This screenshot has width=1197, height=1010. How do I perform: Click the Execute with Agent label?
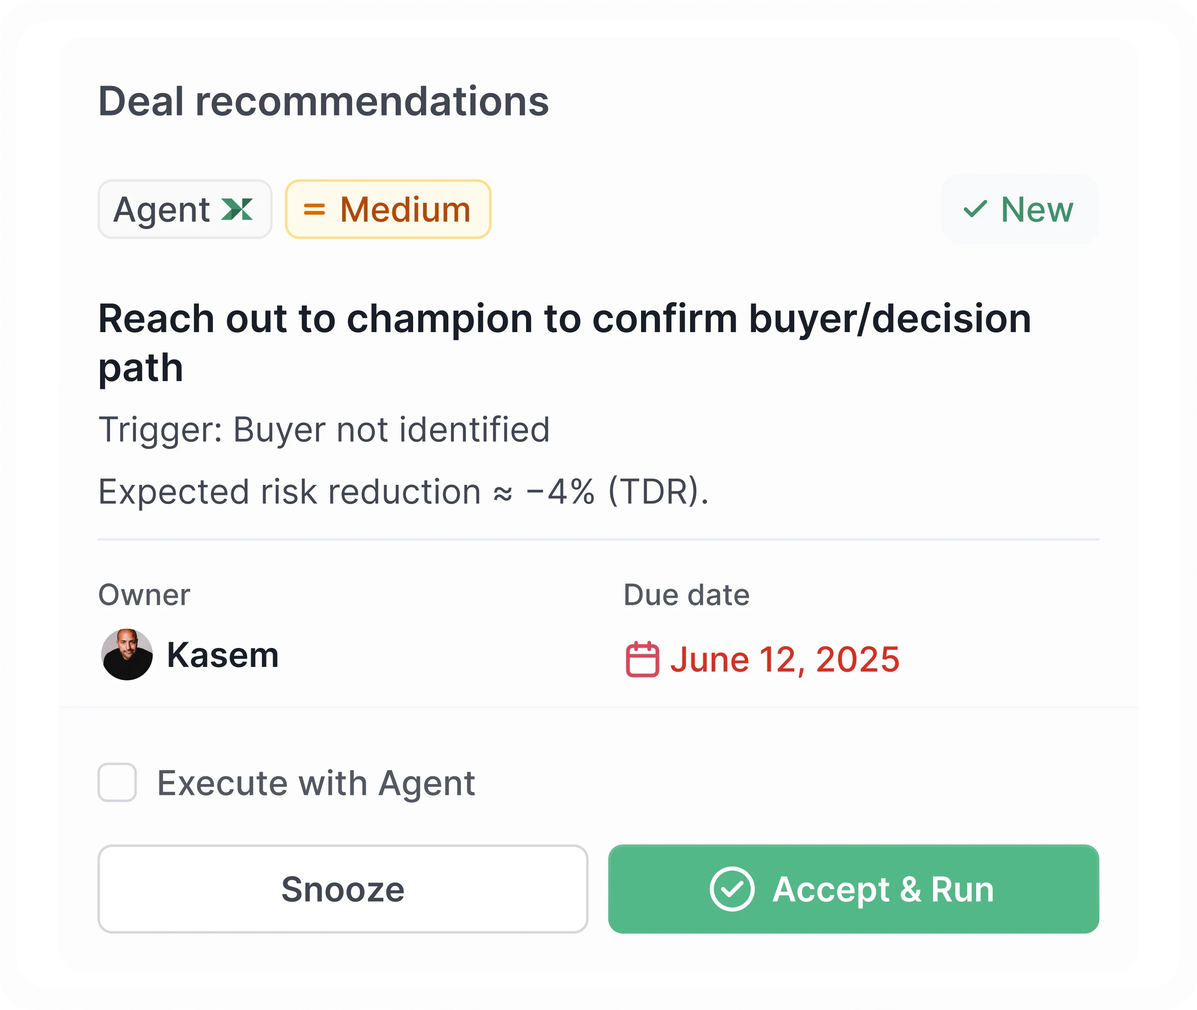[316, 783]
